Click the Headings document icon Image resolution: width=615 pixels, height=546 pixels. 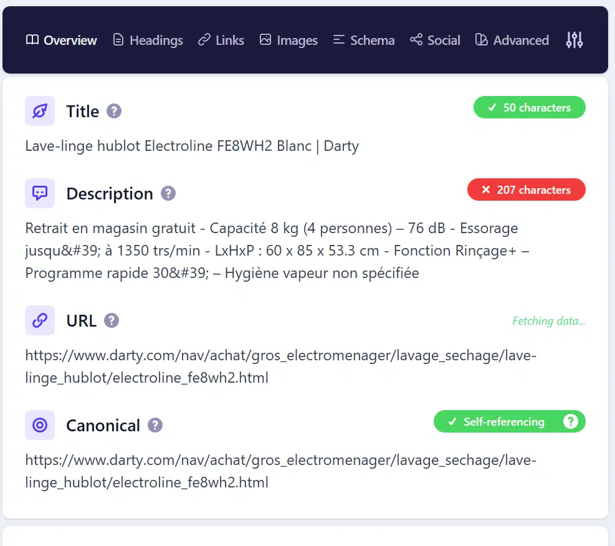(118, 39)
